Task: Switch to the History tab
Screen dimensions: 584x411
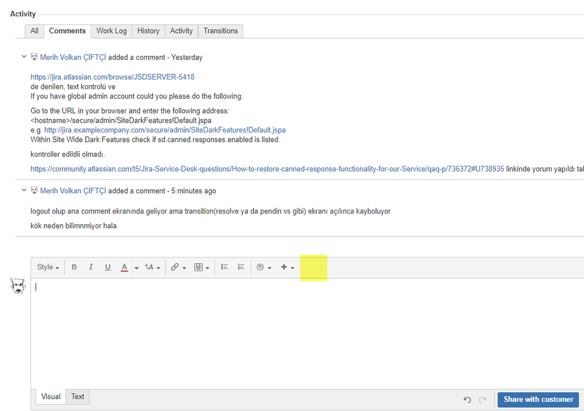Action: click(148, 31)
